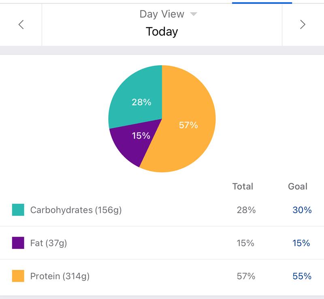Click the orange Protein color swatch
The width and height of the screenshot is (324, 299).
(18, 276)
